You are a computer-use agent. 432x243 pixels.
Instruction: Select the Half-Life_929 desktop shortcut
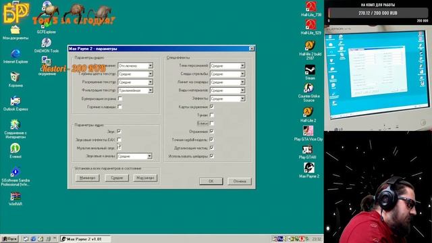coord(310,27)
